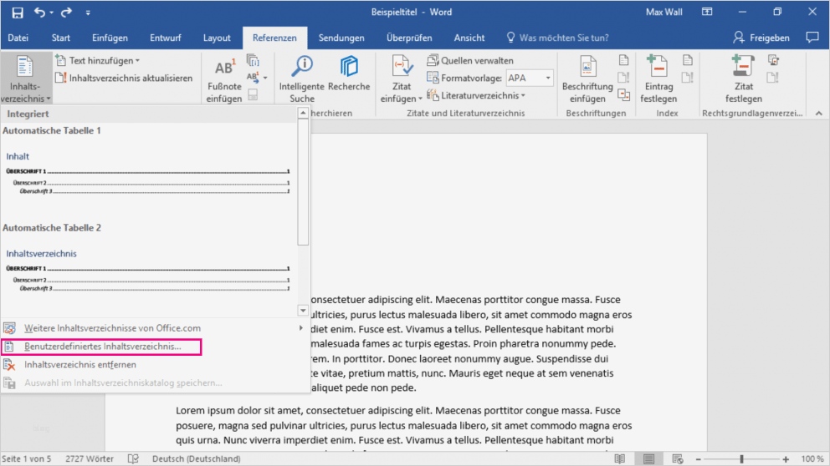830x466 pixels.
Task: Click the insert index icon
Action: (x=687, y=60)
